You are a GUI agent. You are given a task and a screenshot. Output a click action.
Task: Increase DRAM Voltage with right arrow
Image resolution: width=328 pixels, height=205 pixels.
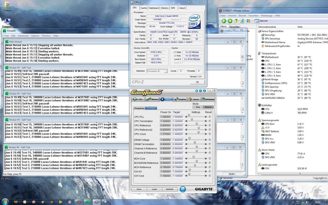206,140
